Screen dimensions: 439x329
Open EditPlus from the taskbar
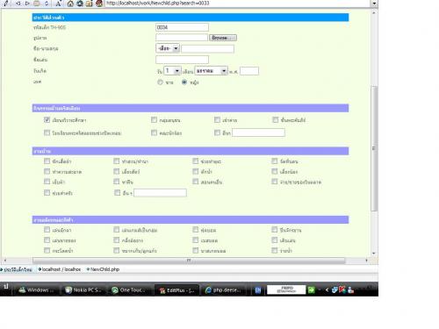pos(176,290)
